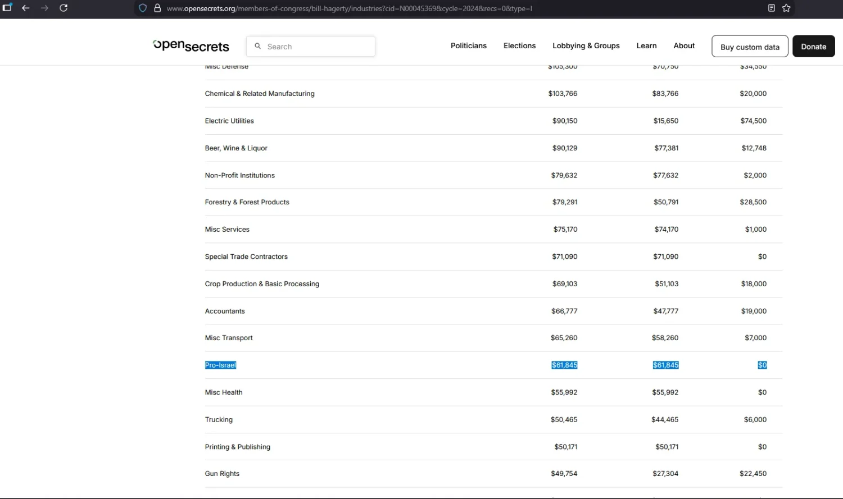The height and width of the screenshot is (499, 843).
Task: Click the $28,500 Forestry value
Action: point(753,202)
